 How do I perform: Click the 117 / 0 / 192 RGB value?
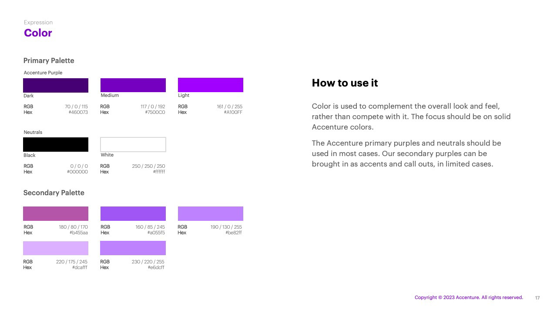tap(153, 107)
